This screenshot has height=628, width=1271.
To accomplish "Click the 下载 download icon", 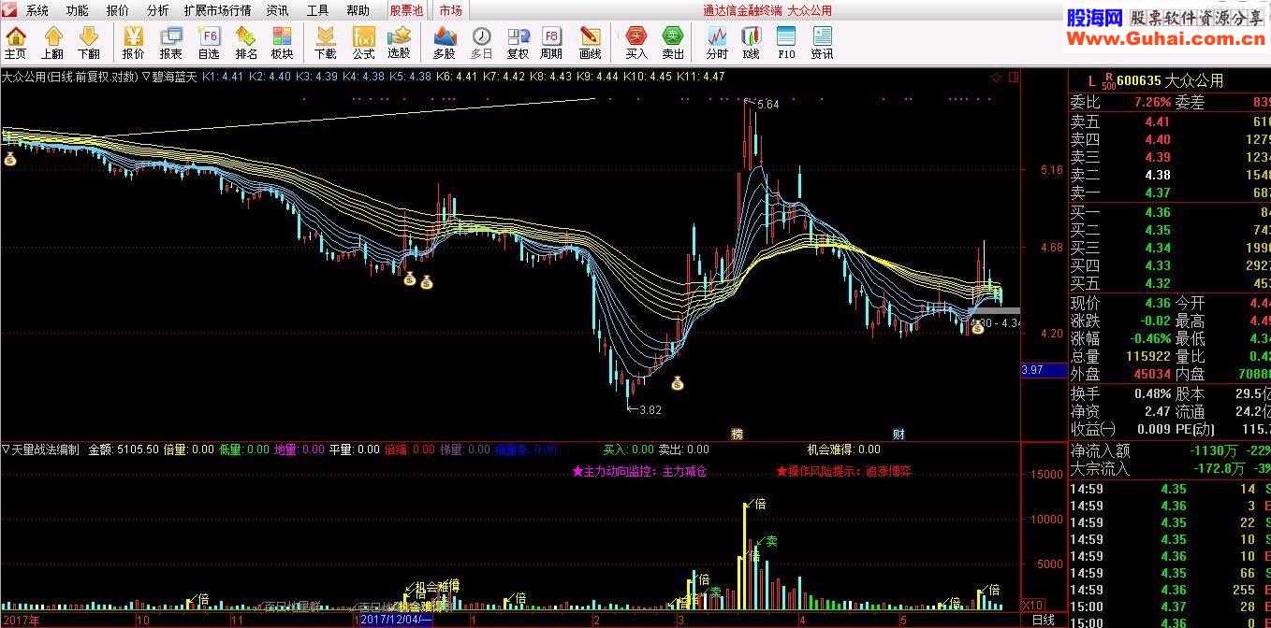I will (325, 42).
